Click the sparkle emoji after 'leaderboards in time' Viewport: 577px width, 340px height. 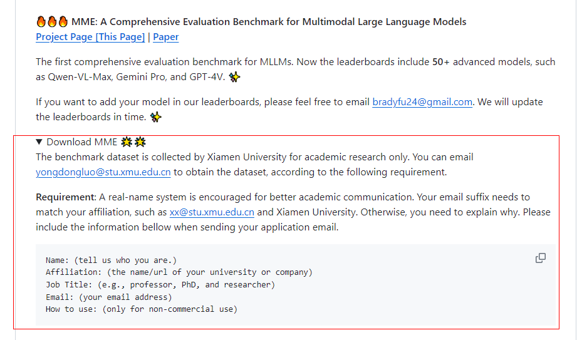coord(155,117)
